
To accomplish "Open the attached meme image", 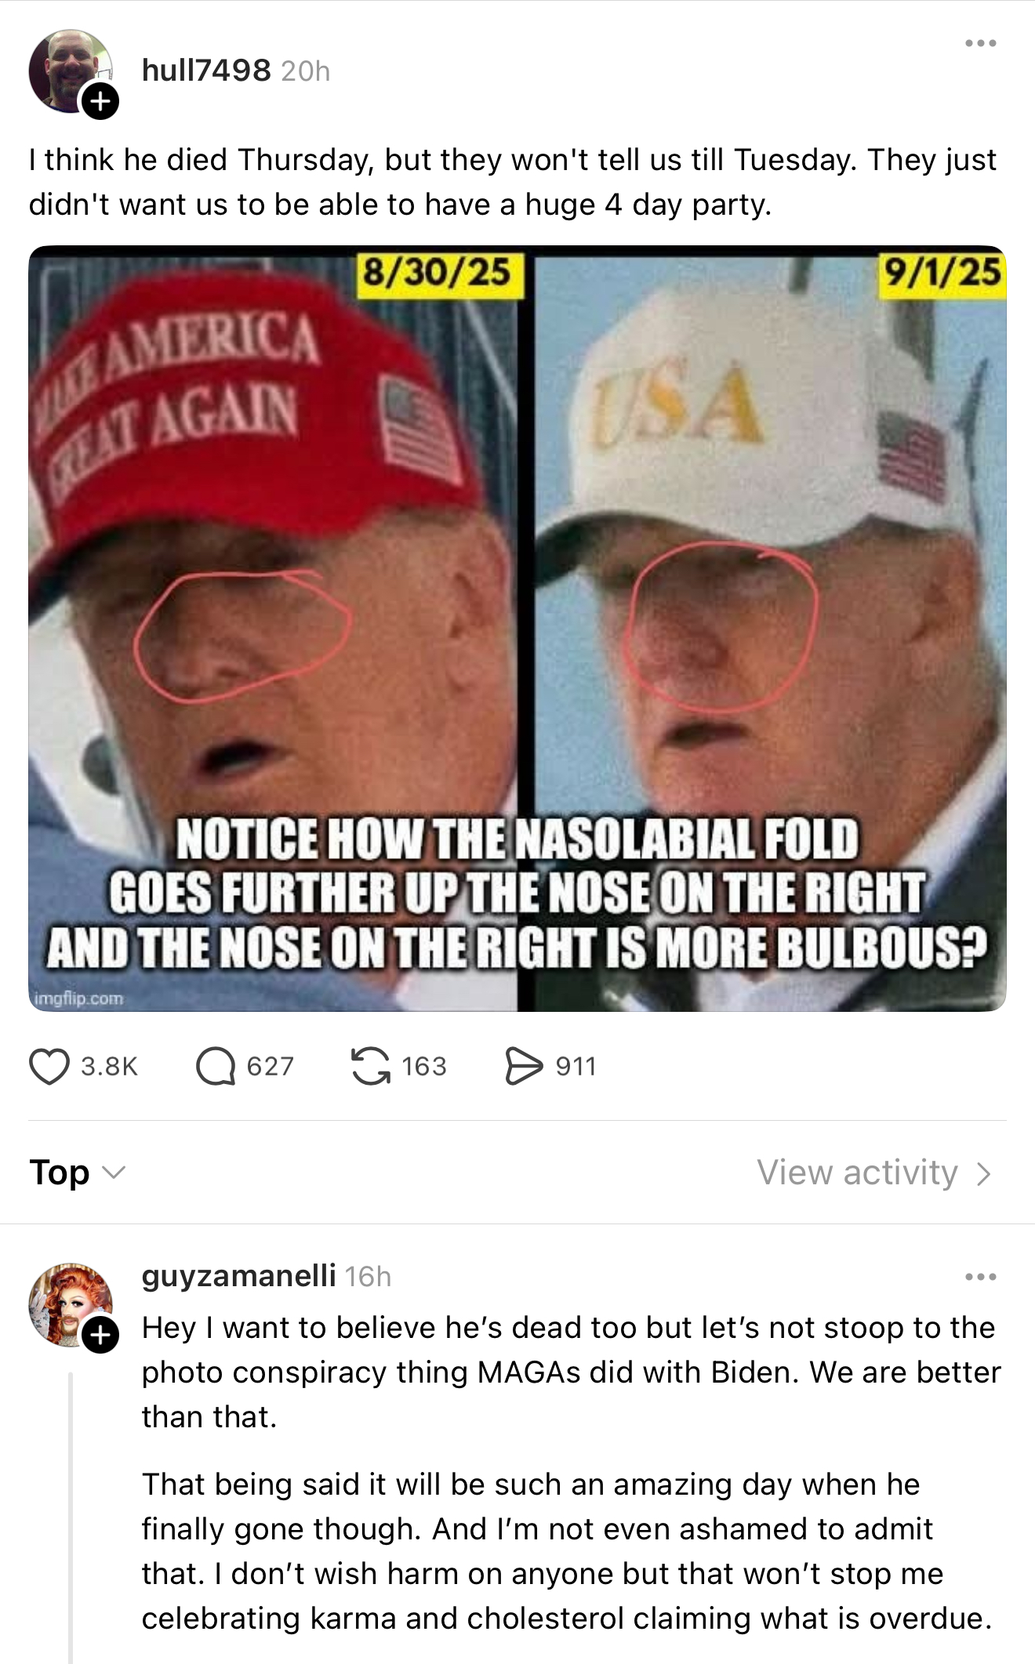I will coord(517,629).
